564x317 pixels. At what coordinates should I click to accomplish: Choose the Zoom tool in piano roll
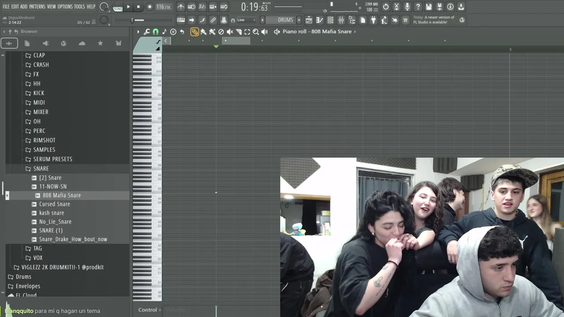pos(256,32)
